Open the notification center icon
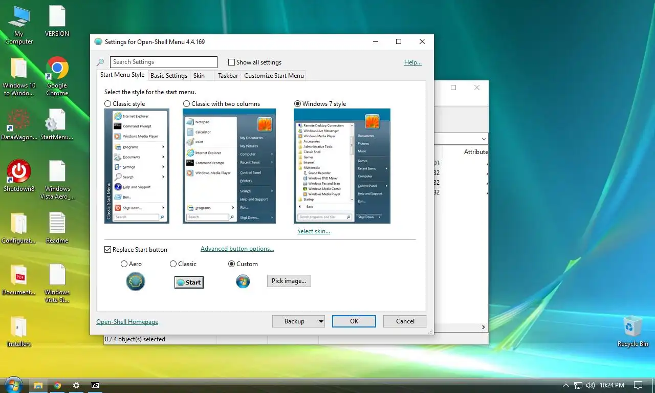The width and height of the screenshot is (655, 393). [638, 385]
